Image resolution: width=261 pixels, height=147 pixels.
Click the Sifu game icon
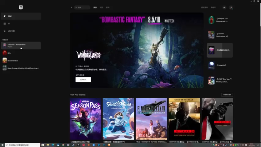tap(5, 53)
